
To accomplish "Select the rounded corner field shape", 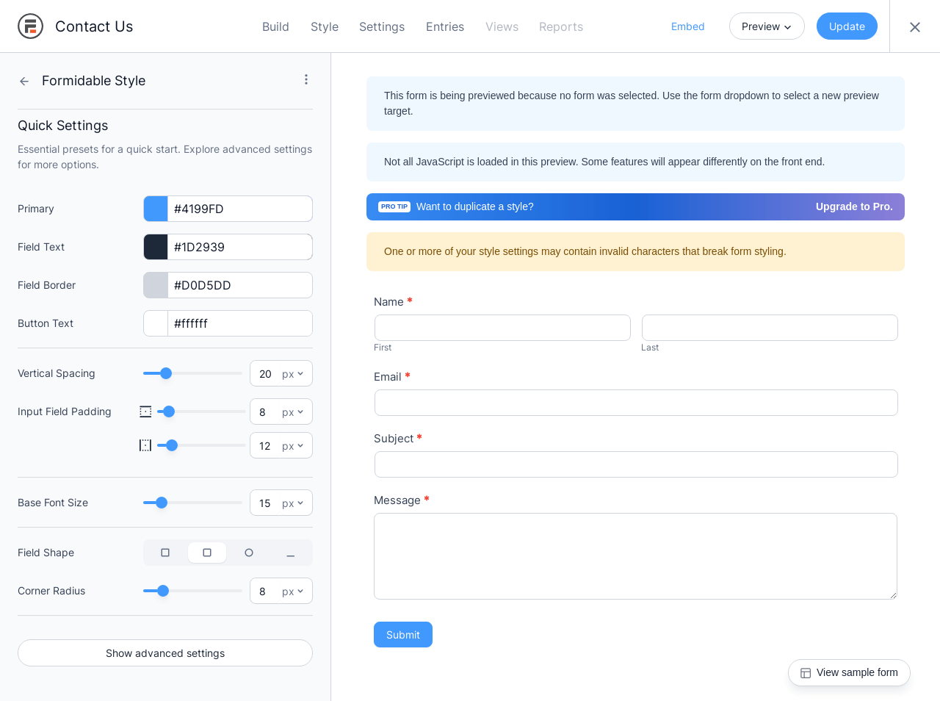I will tap(207, 553).
